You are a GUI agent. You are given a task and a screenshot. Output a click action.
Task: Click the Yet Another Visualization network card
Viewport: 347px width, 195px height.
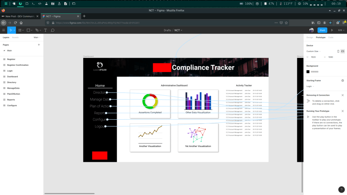coord(198,137)
